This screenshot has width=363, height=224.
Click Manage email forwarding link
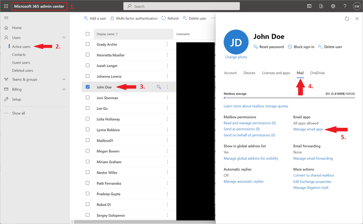coord(313,158)
